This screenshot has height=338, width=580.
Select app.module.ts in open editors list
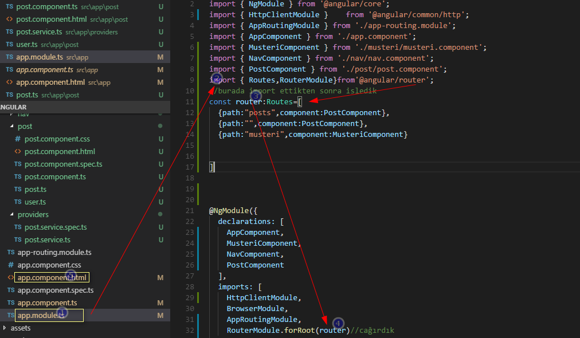pyautogui.click(x=85, y=57)
